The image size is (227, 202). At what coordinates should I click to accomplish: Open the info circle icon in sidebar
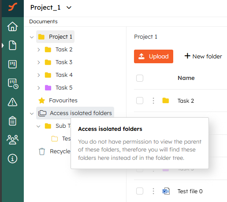pos(12,159)
